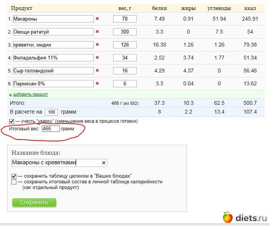Enable saving to personal calorie table

coord(14,182)
